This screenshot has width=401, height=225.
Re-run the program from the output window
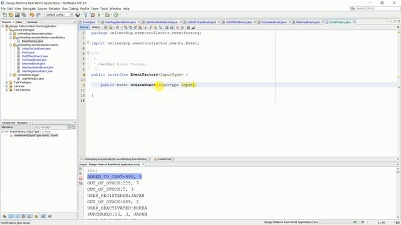coord(81,169)
